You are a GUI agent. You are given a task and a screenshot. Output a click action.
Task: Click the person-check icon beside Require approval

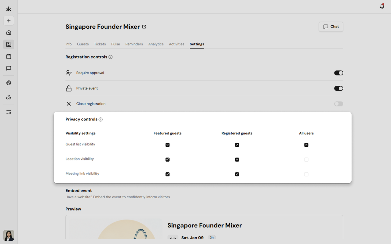[69, 73]
